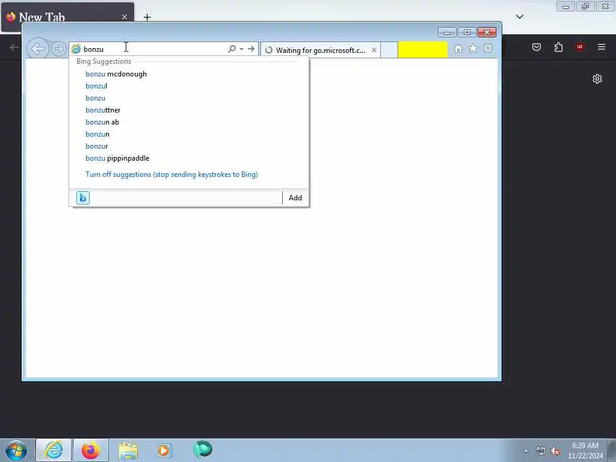Click Internet Explorer taskbar icon
616x462 pixels.
[x=54, y=450]
